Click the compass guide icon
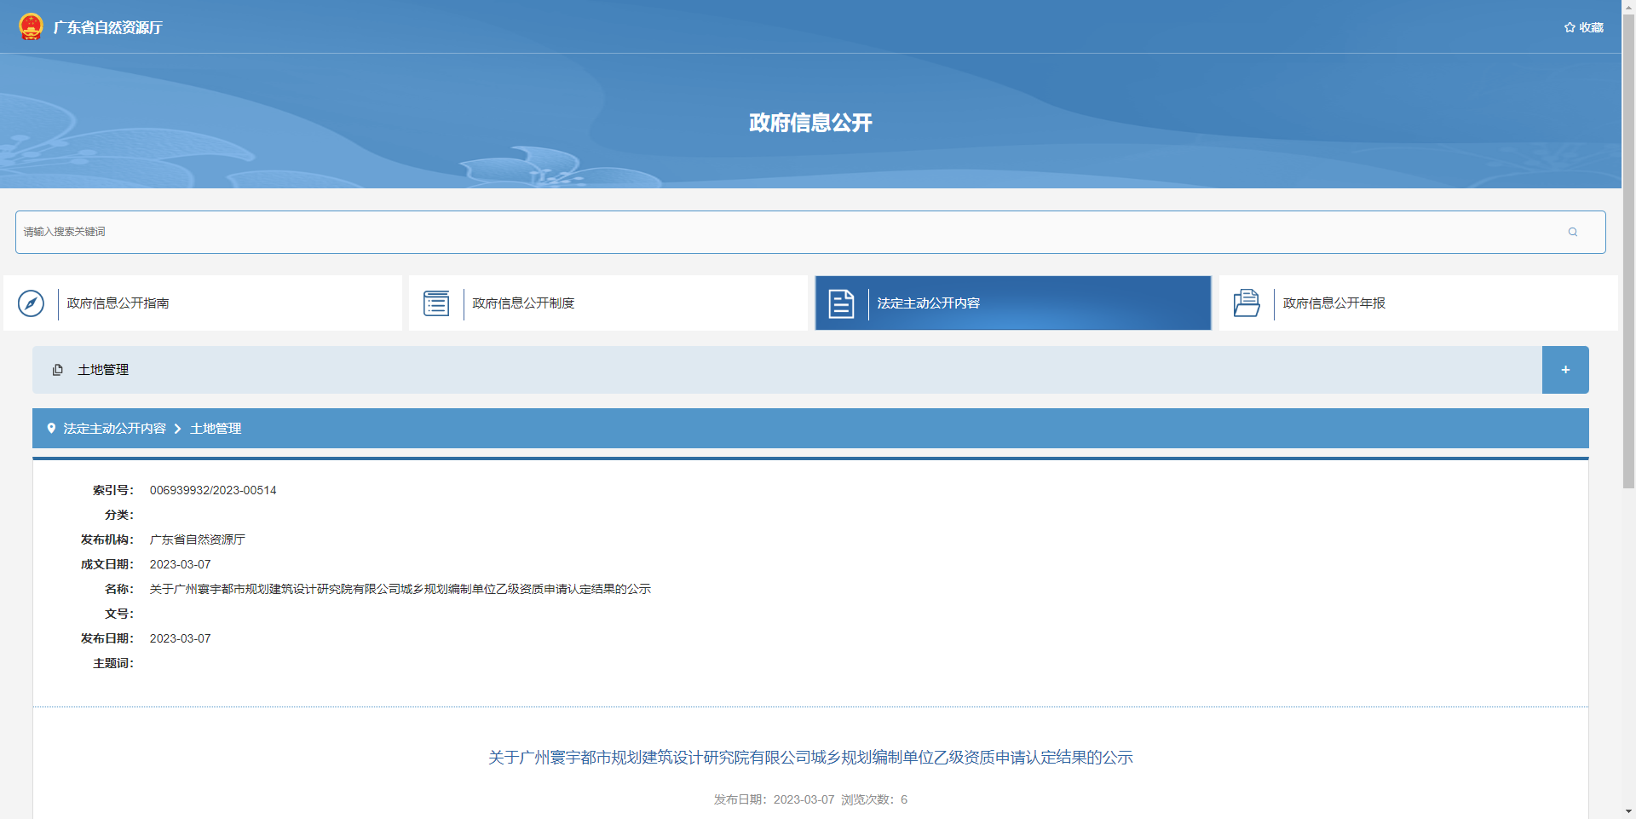The image size is (1636, 819). (x=31, y=303)
